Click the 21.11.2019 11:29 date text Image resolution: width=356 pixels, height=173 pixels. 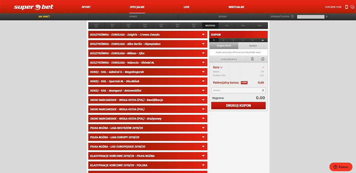coord(333,7)
